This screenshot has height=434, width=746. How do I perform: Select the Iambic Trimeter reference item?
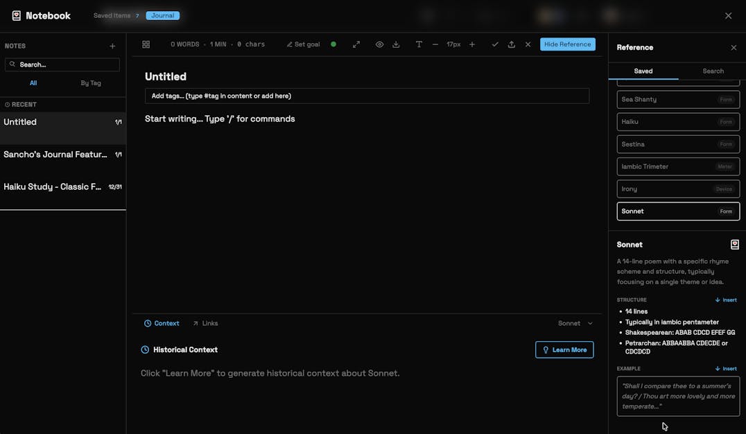(x=677, y=166)
